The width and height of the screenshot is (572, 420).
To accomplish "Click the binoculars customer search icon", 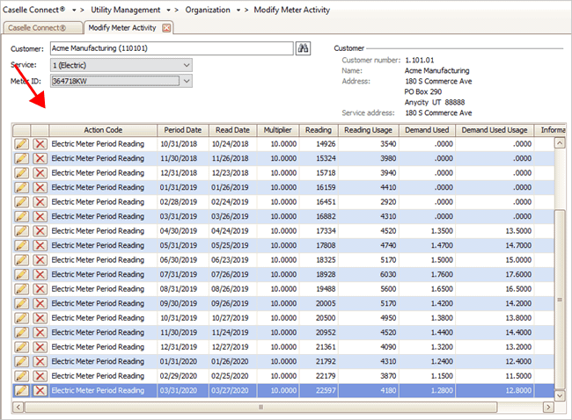I will click(x=304, y=48).
